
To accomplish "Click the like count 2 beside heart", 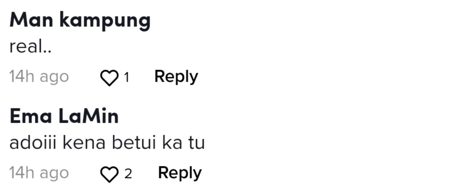I will (128, 174).
